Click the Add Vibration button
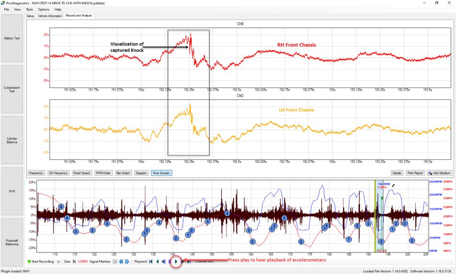Image resolution: width=456 pixels, height=274 pixels. click(x=440, y=173)
